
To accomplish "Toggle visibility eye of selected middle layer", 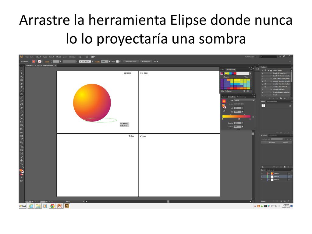I will (262, 176).
